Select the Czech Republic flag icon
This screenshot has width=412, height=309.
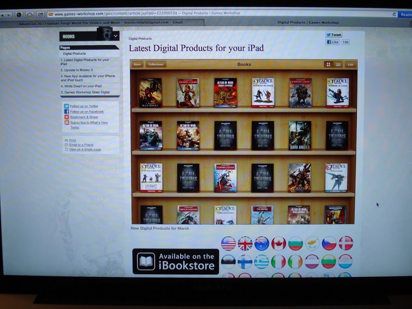tap(329, 243)
